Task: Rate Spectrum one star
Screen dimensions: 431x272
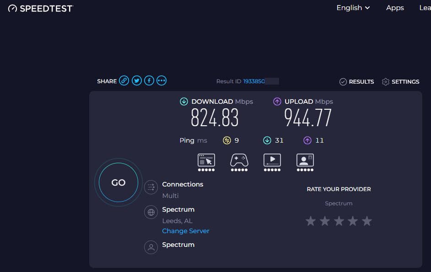Action: pos(311,221)
